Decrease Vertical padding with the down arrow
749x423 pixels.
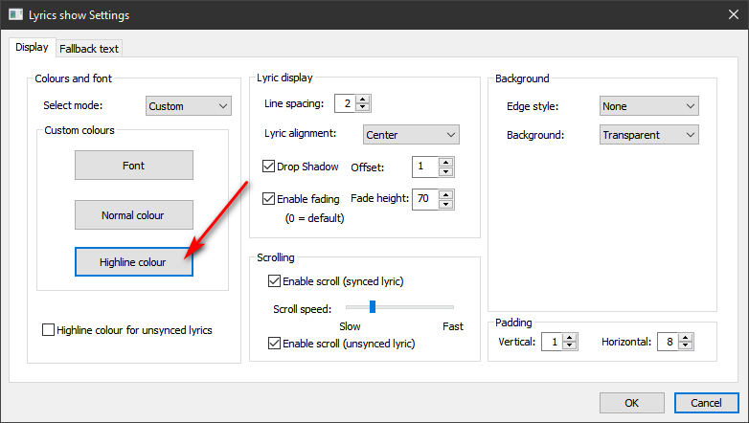coord(571,346)
